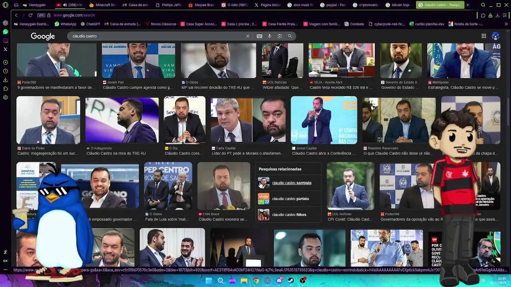Open Instagram in the Opera sidebar
This screenshot has height=287, width=511.
5,40
